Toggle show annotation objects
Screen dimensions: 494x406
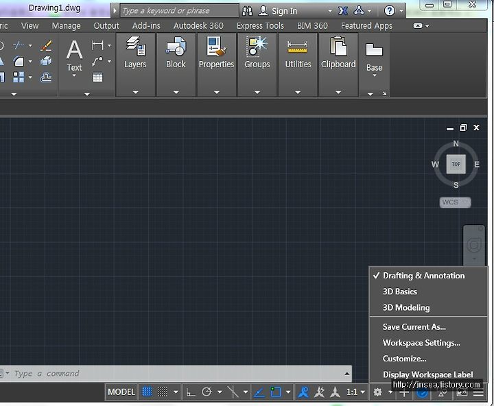click(x=303, y=392)
